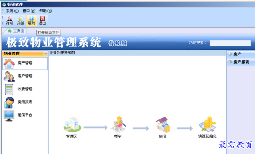Open the 帮助(H) menu
Image resolution: width=255 pixels, height=154 pixels.
pyautogui.click(x=46, y=11)
